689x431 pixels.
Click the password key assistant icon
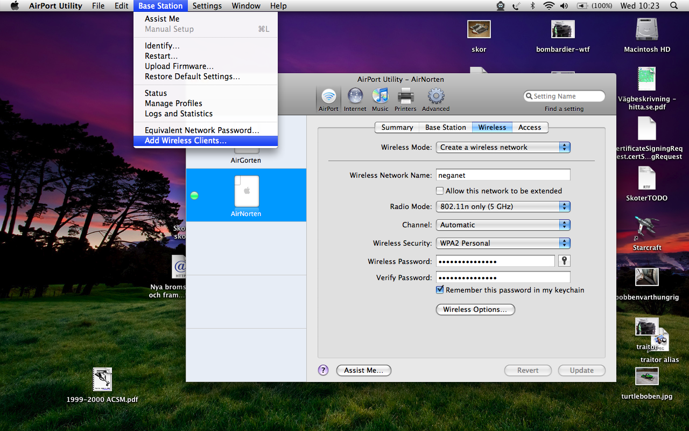pyautogui.click(x=564, y=261)
